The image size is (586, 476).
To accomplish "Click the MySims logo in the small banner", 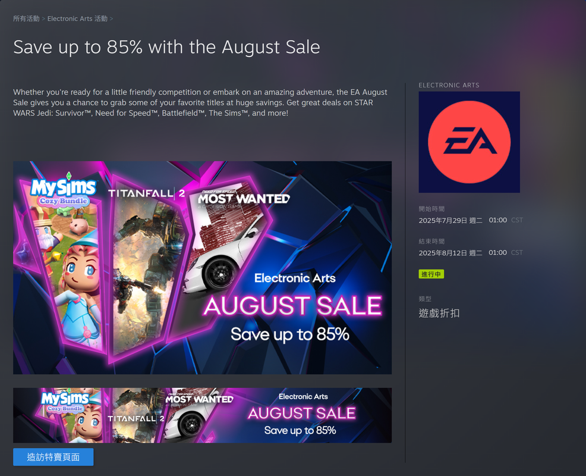I will (x=65, y=400).
